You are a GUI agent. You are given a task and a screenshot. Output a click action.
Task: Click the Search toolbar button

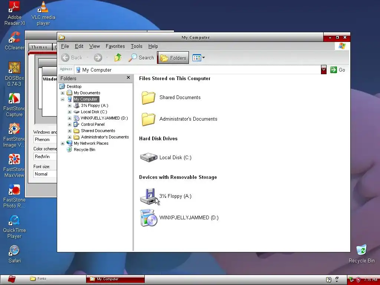click(141, 58)
